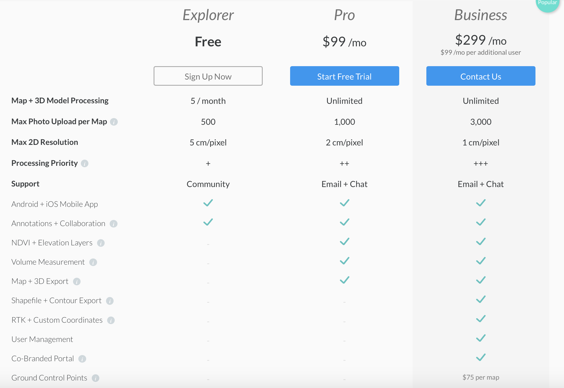Image resolution: width=564 pixels, height=388 pixels.
Task: Click Pro checkmark for Volume Measurement
Action: [x=344, y=261]
